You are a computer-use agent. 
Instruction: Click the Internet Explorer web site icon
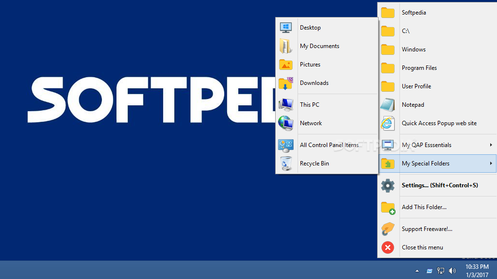[x=388, y=123]
